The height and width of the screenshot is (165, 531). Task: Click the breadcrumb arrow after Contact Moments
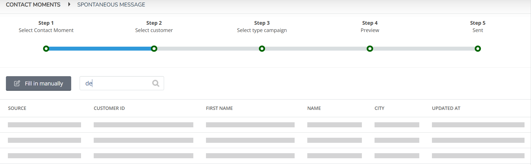click(69, 4)
